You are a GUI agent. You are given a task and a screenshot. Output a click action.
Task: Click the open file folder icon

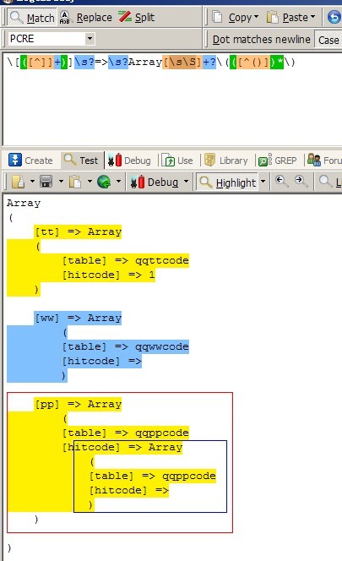[18, 182]
